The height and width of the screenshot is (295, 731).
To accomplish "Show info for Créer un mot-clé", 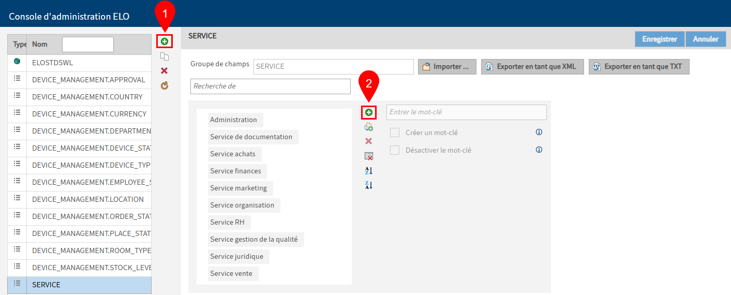I will click(539, 132).
